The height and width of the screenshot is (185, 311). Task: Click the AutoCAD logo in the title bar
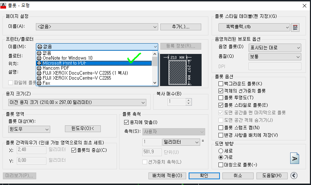3,5
